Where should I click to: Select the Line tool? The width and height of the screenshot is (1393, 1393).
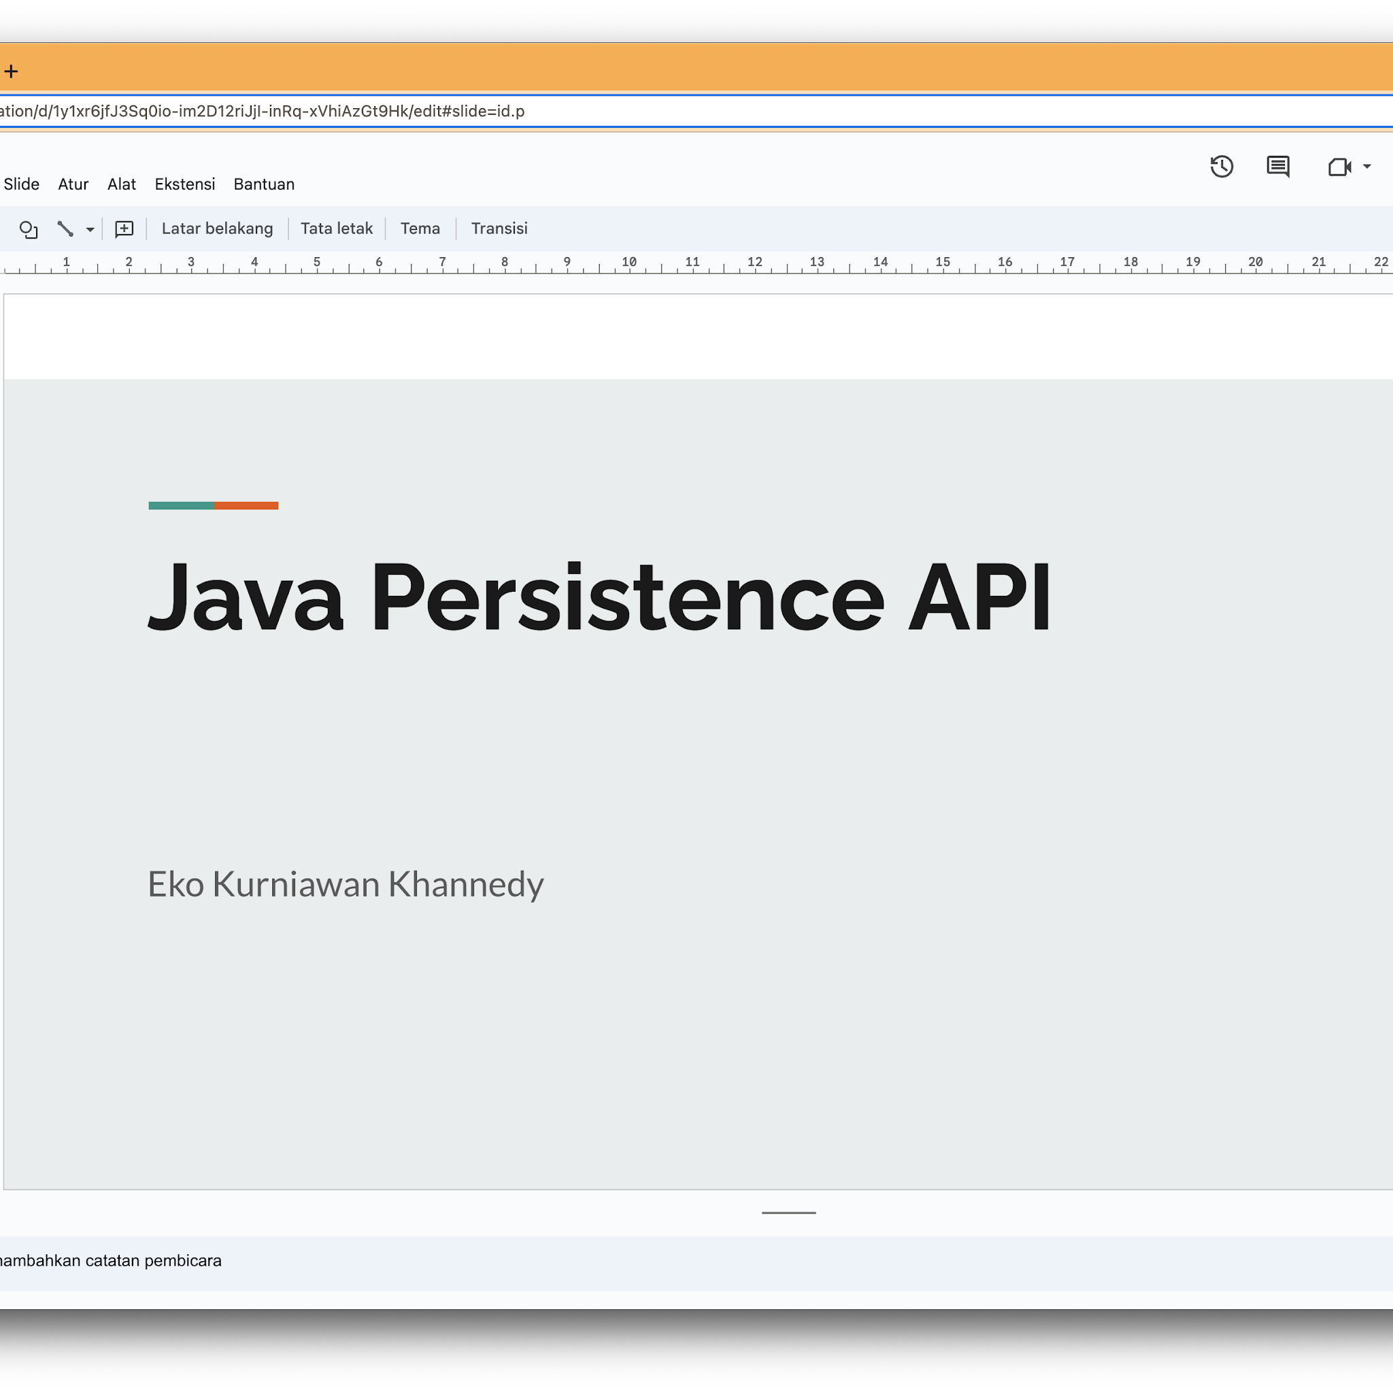coord(65,229)
